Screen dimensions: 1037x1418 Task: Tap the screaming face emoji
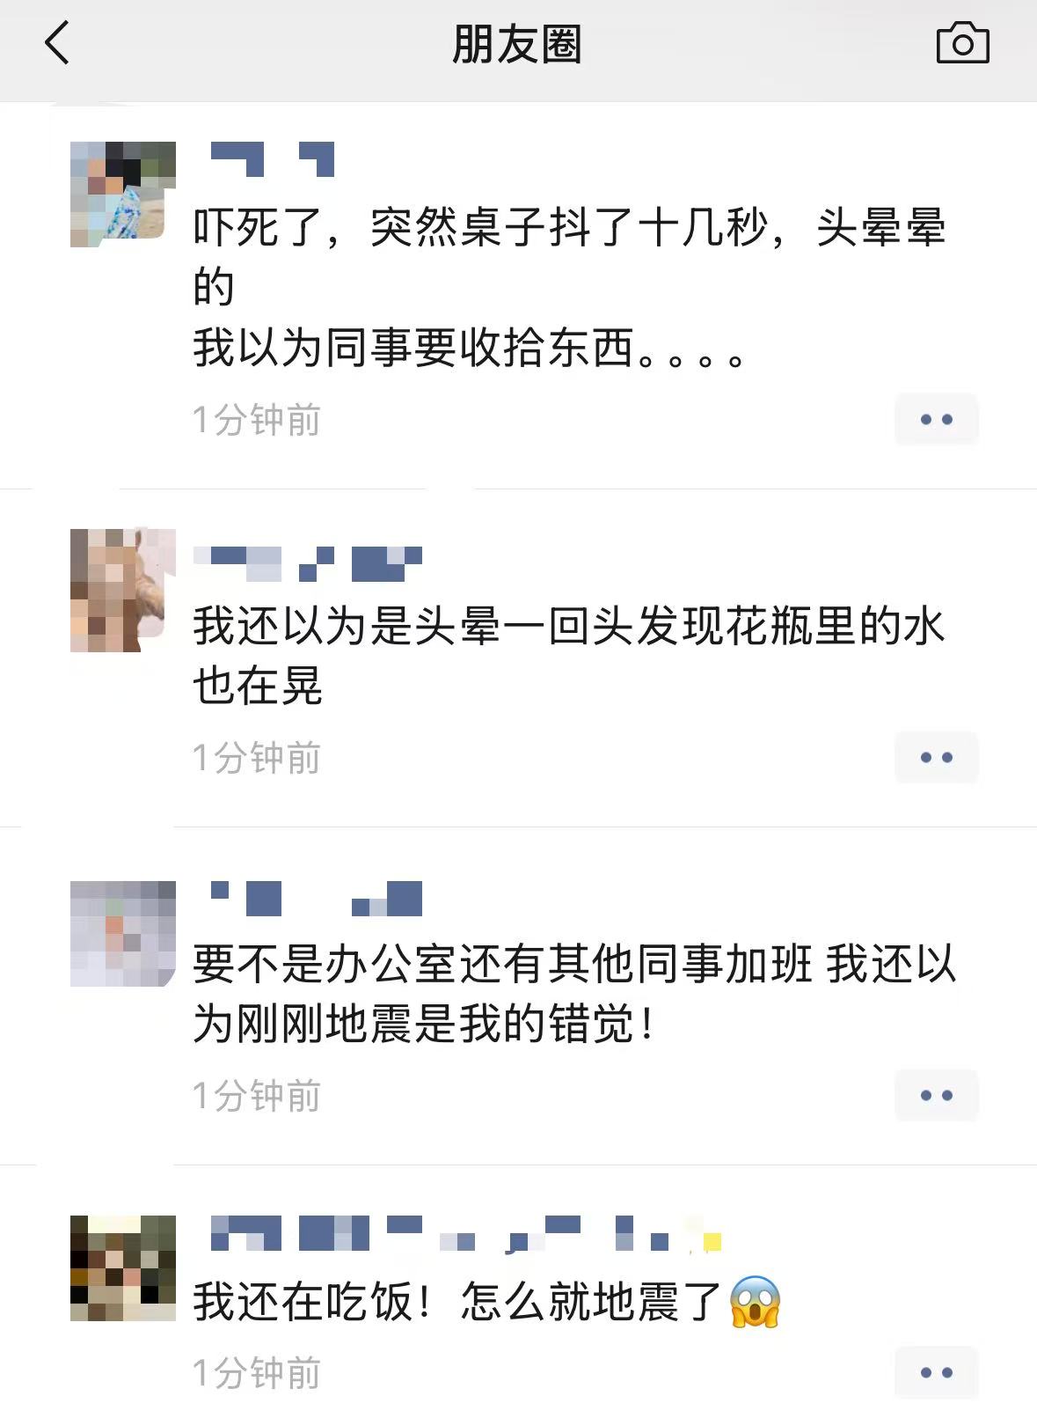click(x=756, y=1301)
